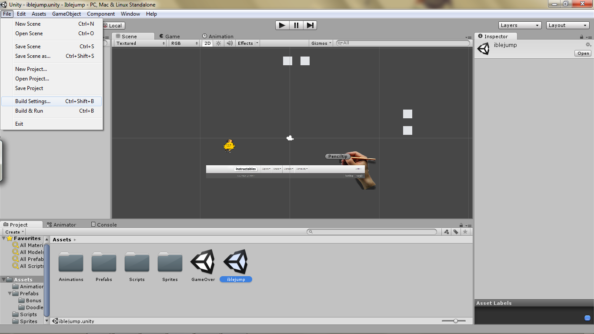Open the Scene panel options menu icon
Screen dimensions: 594x334
[x=468, y=37]
